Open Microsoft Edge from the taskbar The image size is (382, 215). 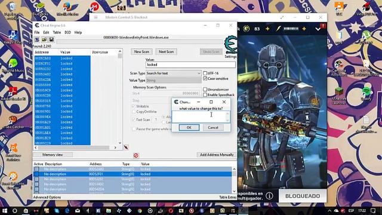(x=67, y=211)
